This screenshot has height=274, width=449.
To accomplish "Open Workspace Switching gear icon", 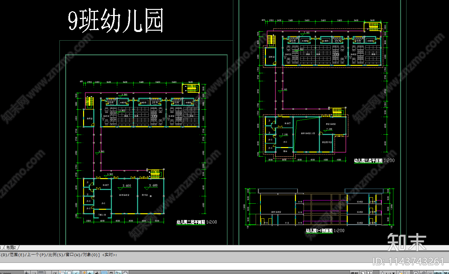I will (x=416, y=272).
